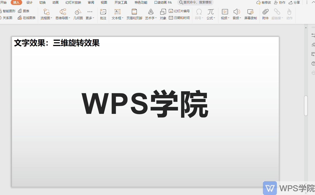Click the 动作 action button
The height and width of the screenshot is (195, 315).
(x=289, y=15)
